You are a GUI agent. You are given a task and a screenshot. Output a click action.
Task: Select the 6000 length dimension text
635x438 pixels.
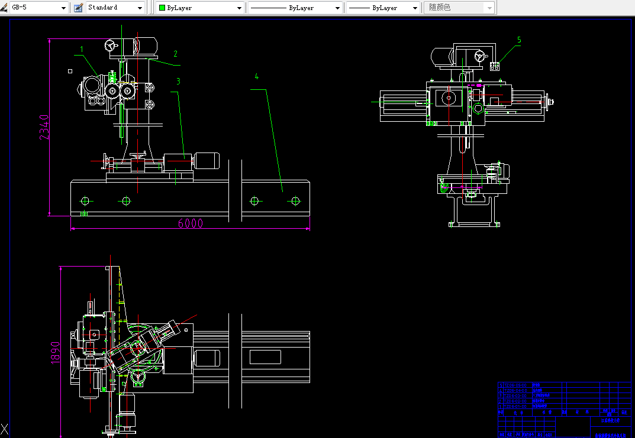point(191,223)
